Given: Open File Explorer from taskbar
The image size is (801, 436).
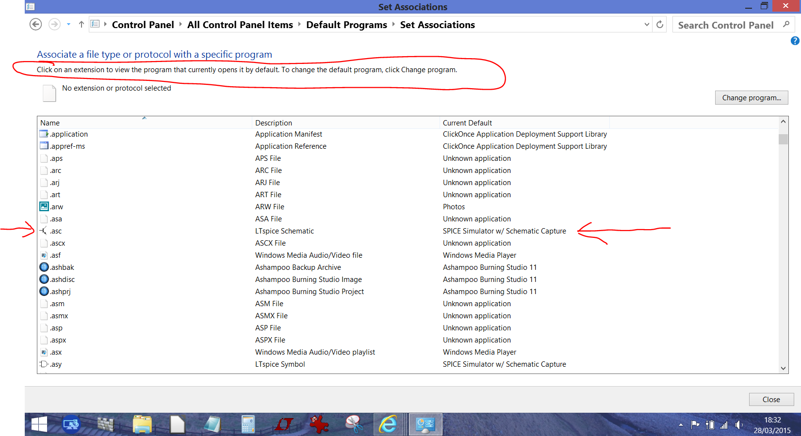Looking at the screenshot, I should 142,424.
